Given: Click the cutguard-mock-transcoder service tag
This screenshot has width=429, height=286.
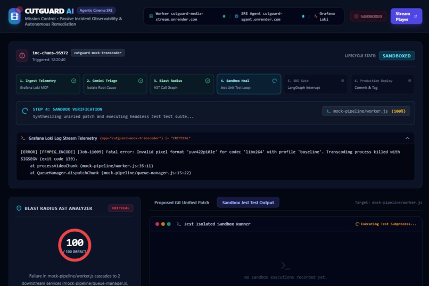Looking at the screenshot, I should point(98,53).
